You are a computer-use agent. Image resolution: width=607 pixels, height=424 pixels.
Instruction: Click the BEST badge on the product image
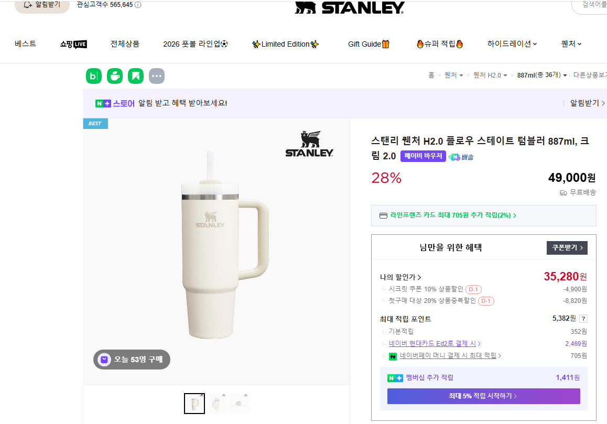[x=95, y=123]
